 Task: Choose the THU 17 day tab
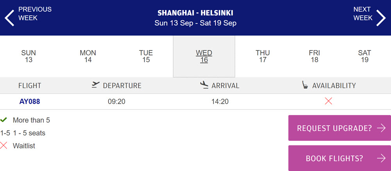click(x=263, y=56)
